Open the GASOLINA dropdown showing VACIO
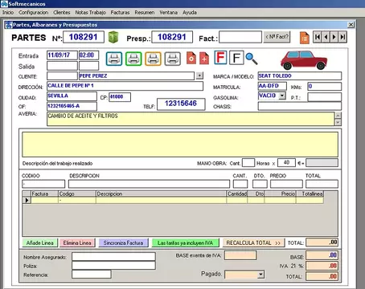This screenshot has width=365, height=289. 282,96
